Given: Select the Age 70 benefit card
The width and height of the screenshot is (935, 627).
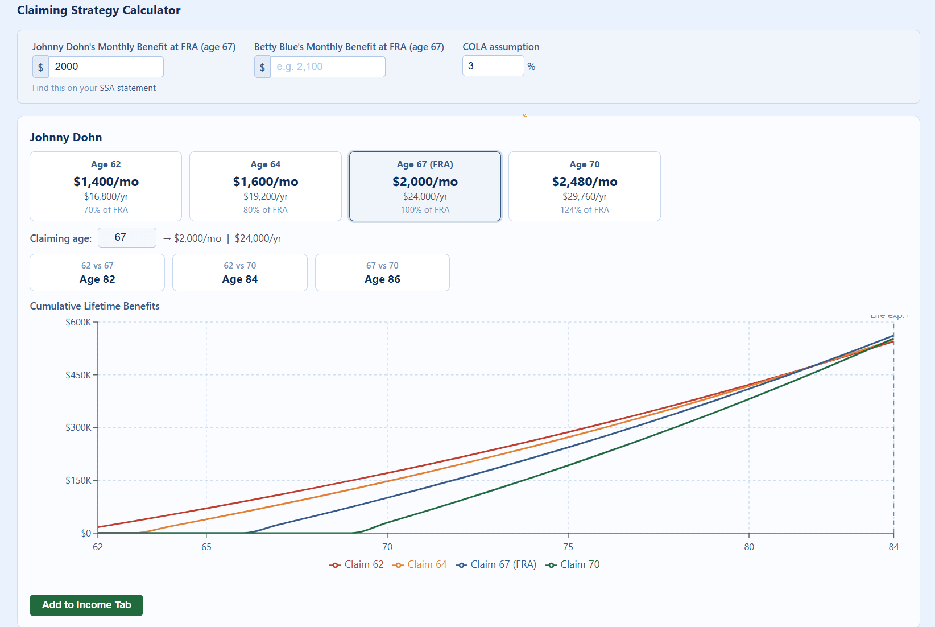Looking at the screenshot, I should coord(584,186).
